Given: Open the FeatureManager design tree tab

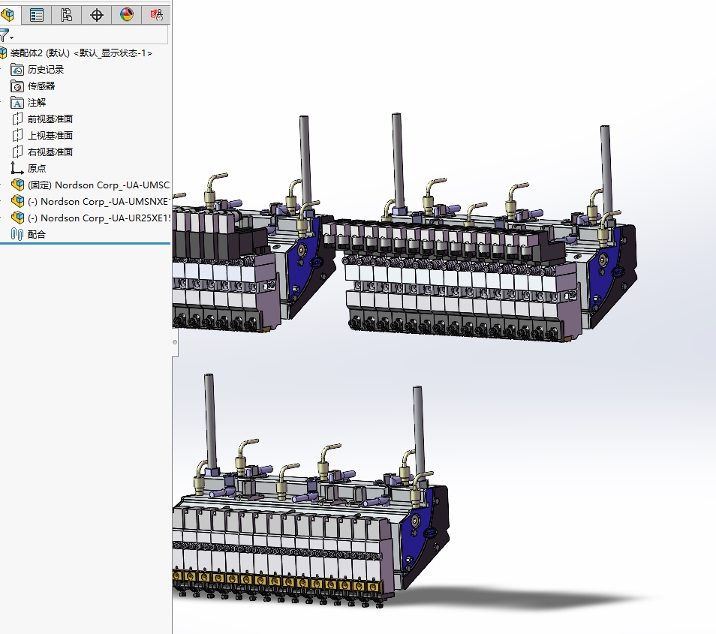Looking at the screenshot, I should pyautogui.click(x=8, y=14).
